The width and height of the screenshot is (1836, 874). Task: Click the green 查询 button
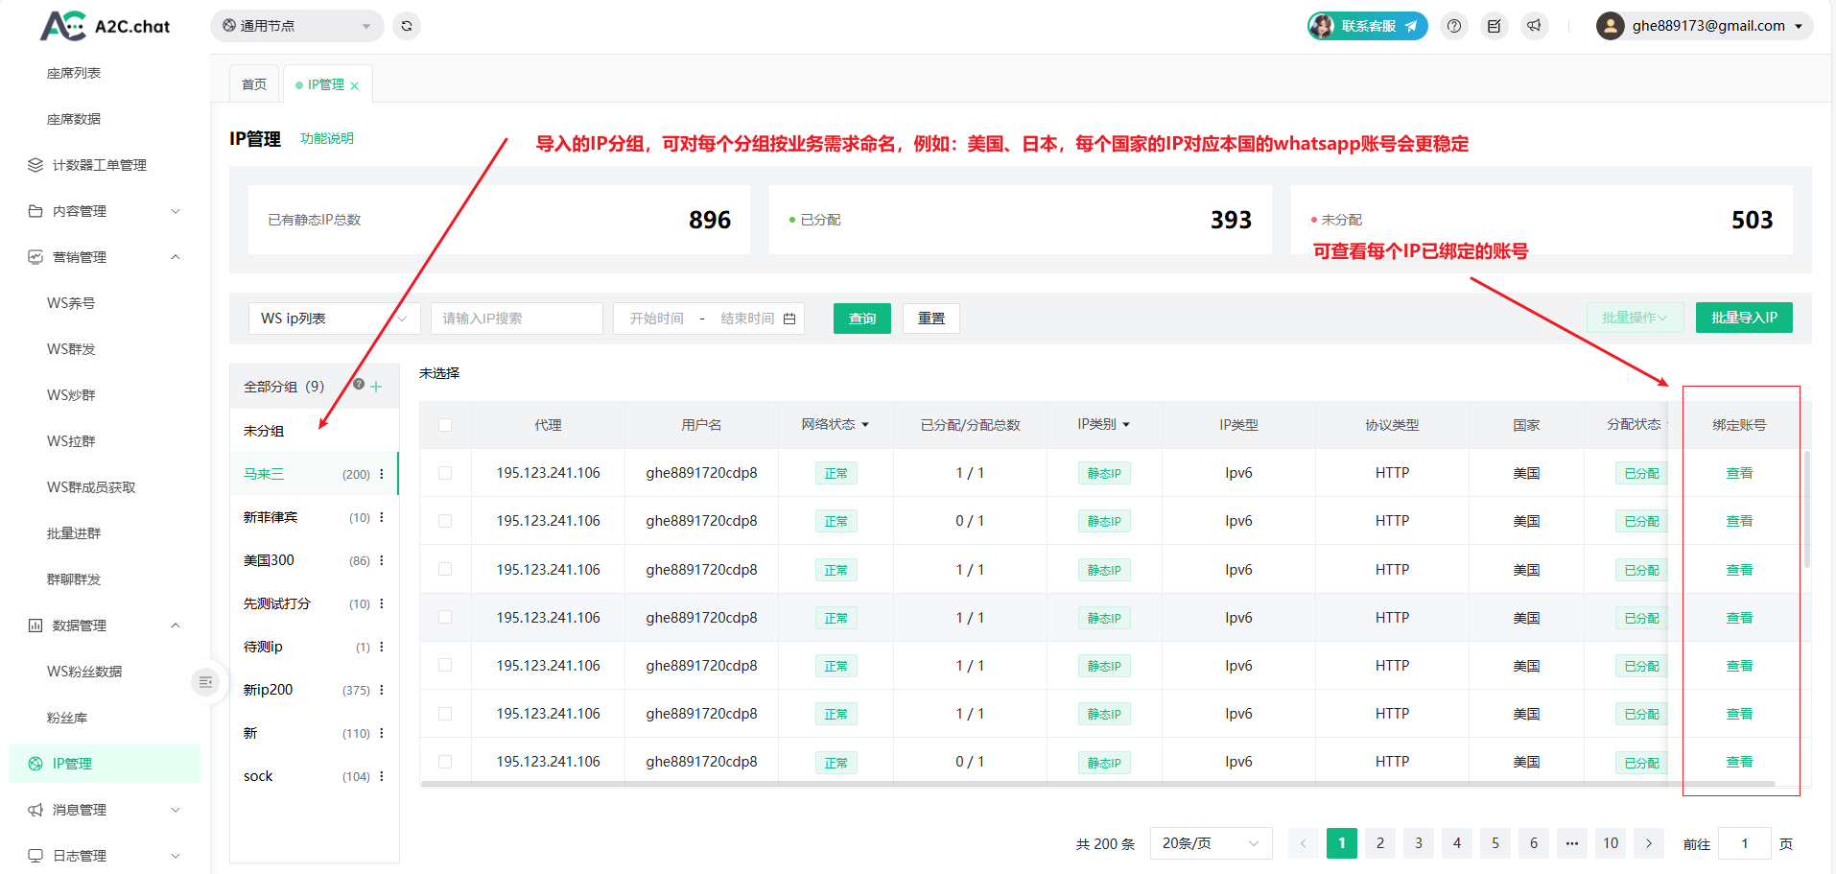(x=861, y=319)
